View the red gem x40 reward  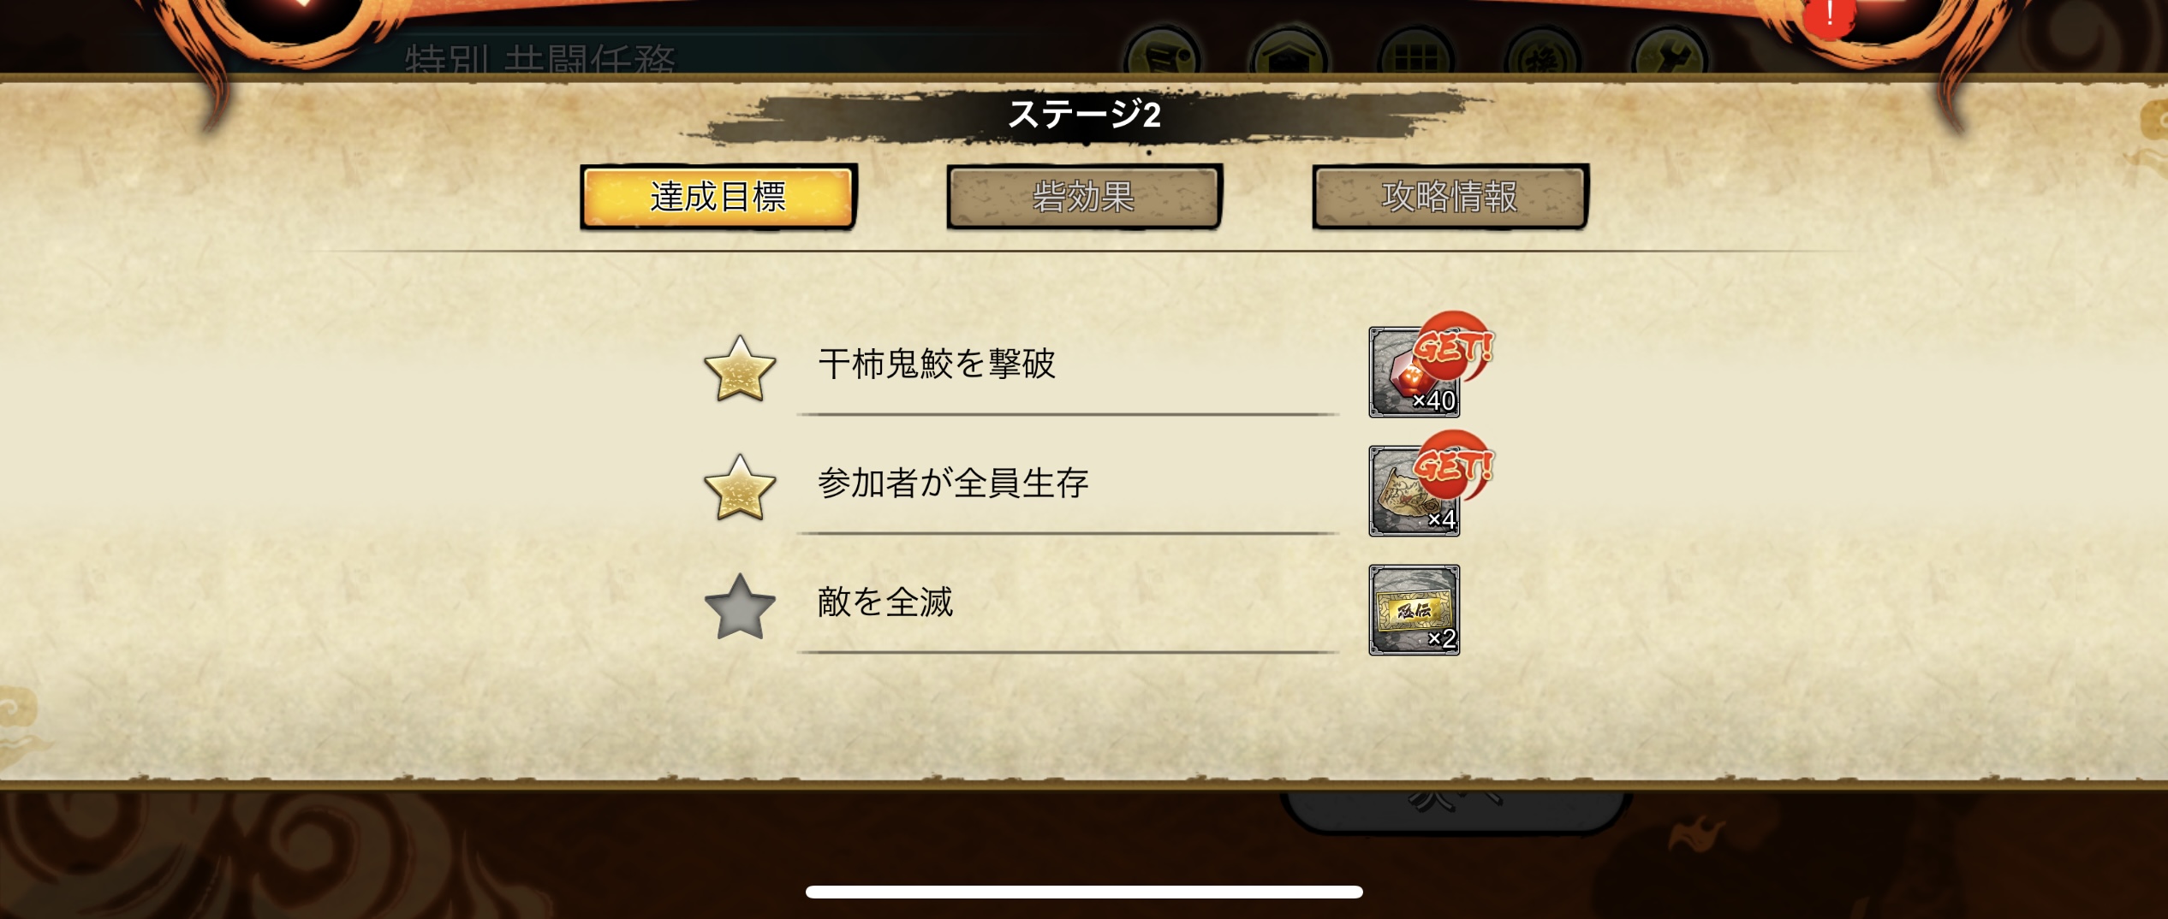(x=1415, y=372)
